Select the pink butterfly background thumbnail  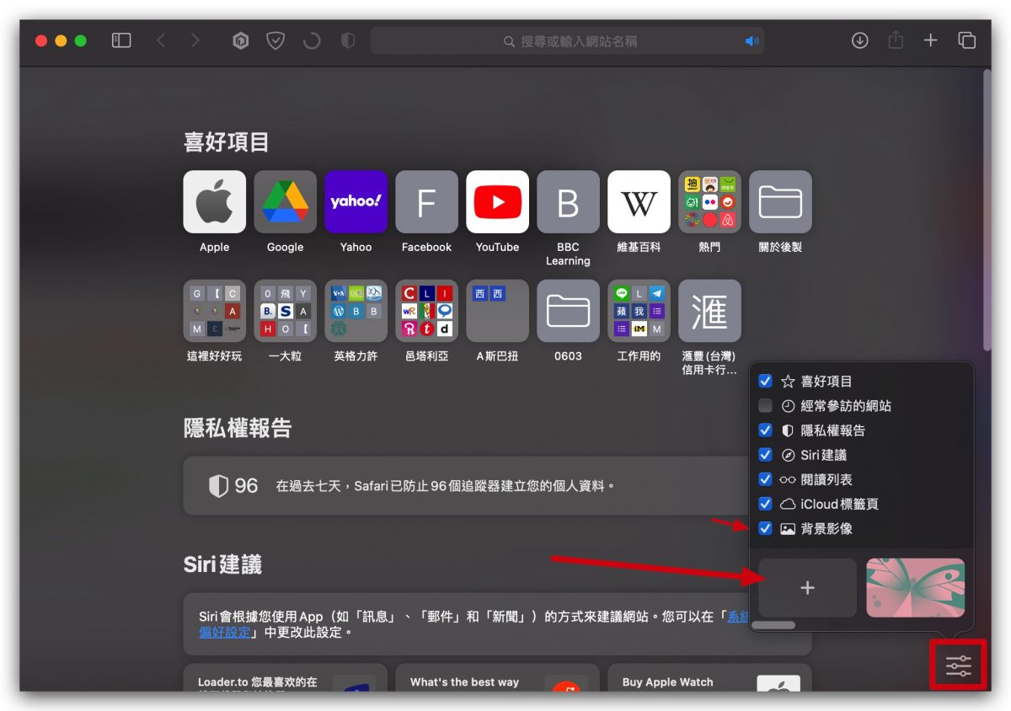pyautogui.click(x=916, y=588)
